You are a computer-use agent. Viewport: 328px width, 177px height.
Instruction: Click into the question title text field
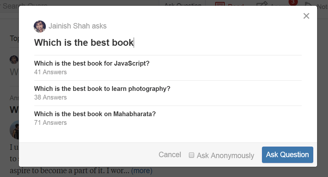pyautogui.click(x=168, y=43)
